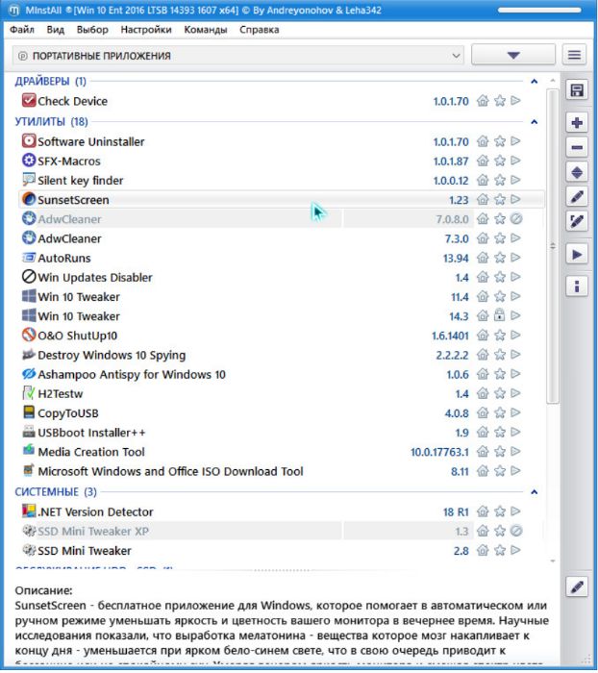Toggle favorite star for USBboot Installer++
This screenshot has height=673, width=598.
point(500,433)
